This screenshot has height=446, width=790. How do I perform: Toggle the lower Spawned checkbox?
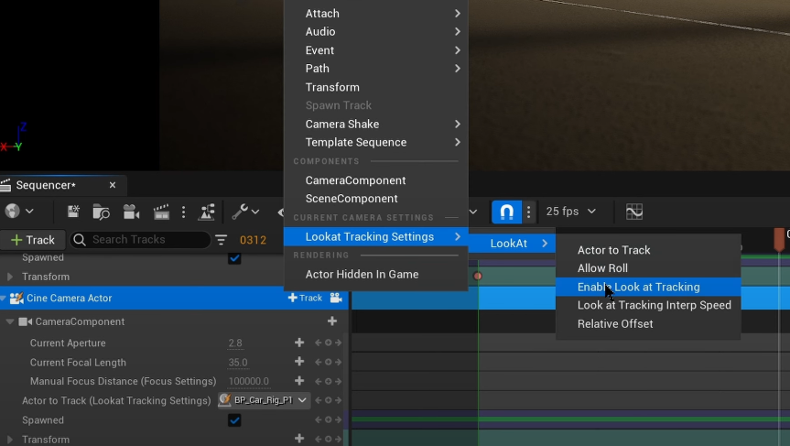234,420
